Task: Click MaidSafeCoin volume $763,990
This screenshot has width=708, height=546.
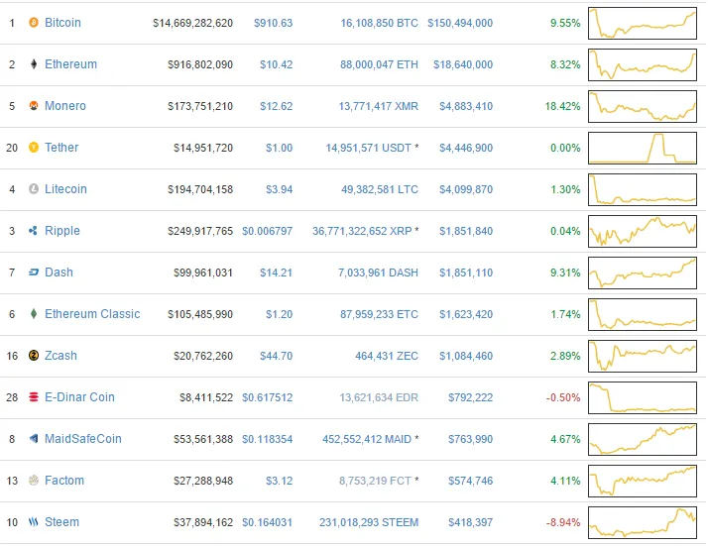Action: [470, 439]
